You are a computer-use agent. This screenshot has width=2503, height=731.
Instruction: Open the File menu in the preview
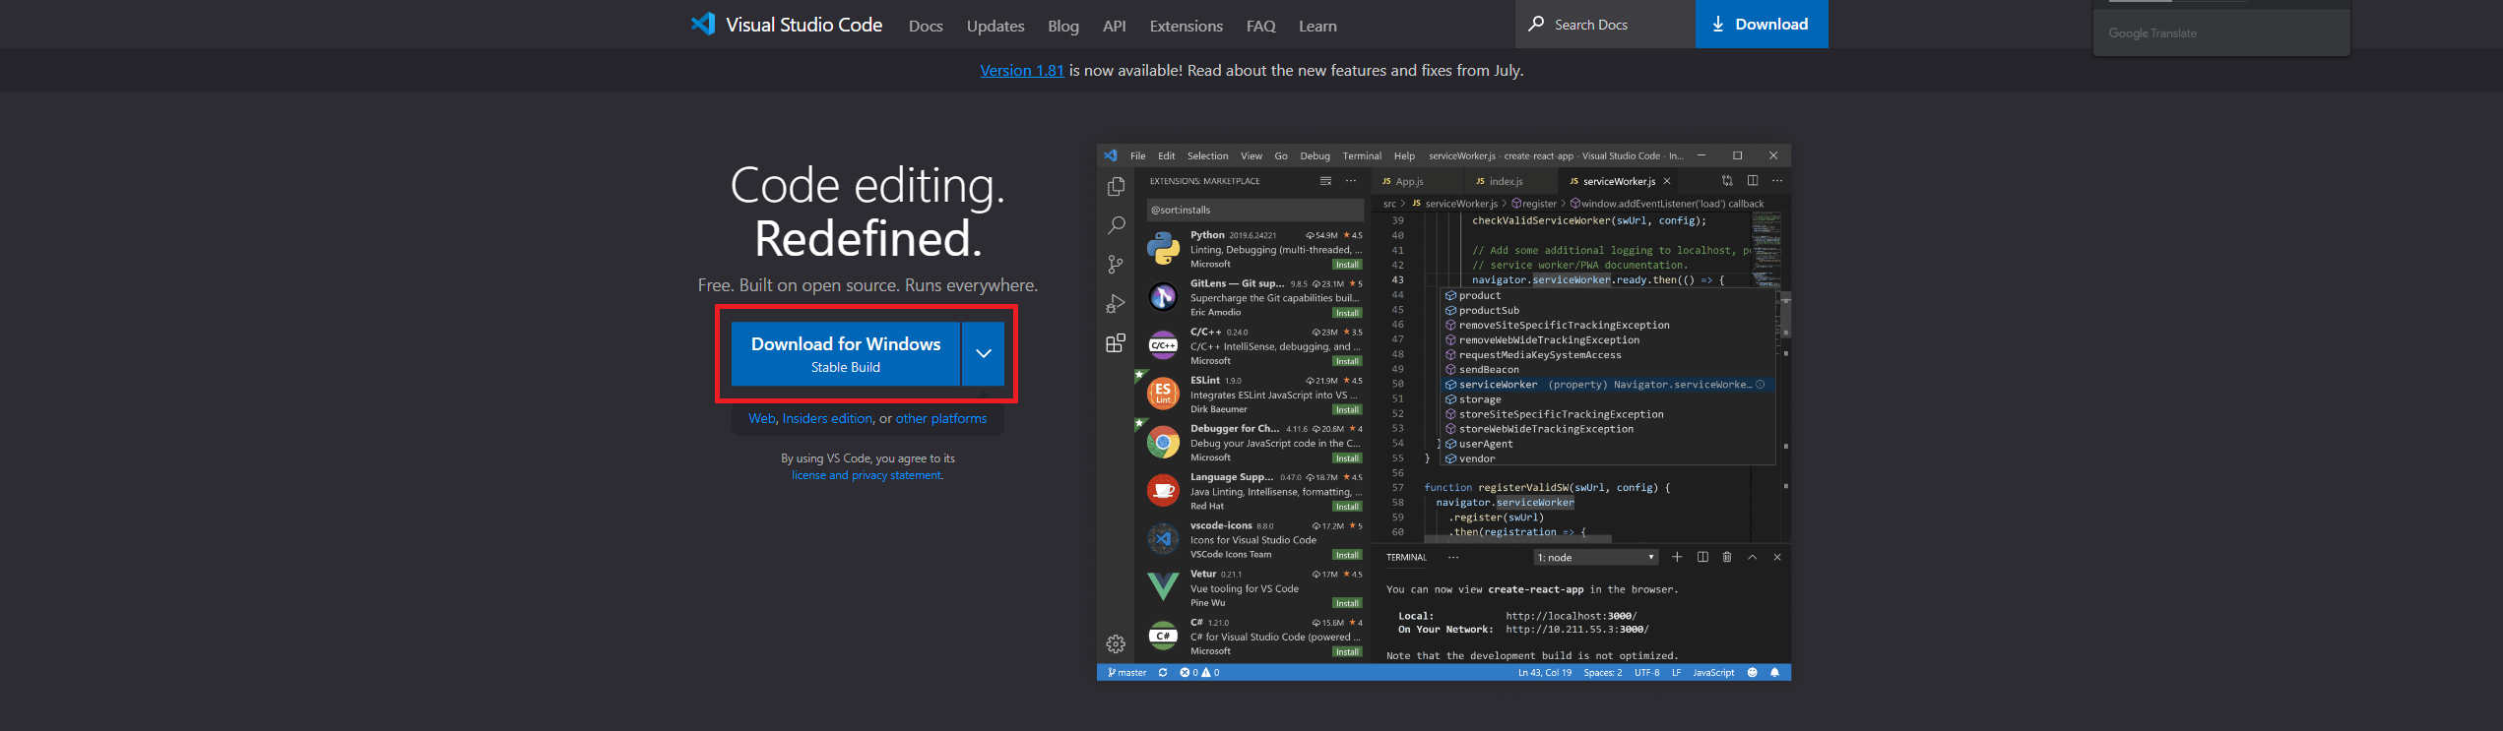point(1138,156)
